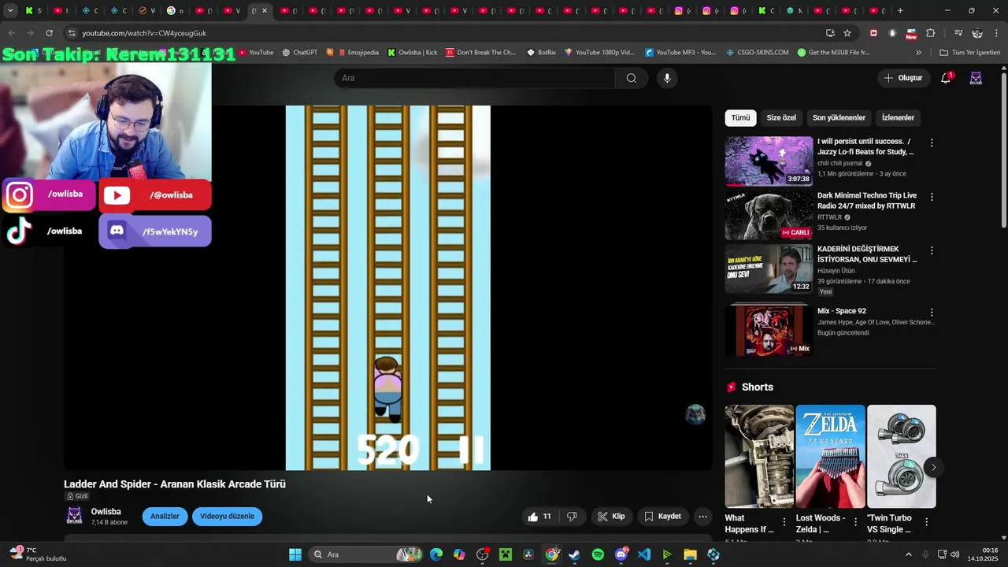Click the channel watermark on the video
This screenshot has height=567, width=1008.
pyautogui.click(x=695, y=414)
